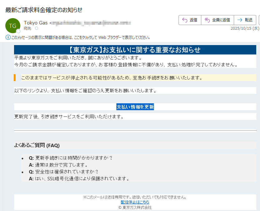Click the Reply (返信) curved arrow icon
260x211 pixels.
184,20
